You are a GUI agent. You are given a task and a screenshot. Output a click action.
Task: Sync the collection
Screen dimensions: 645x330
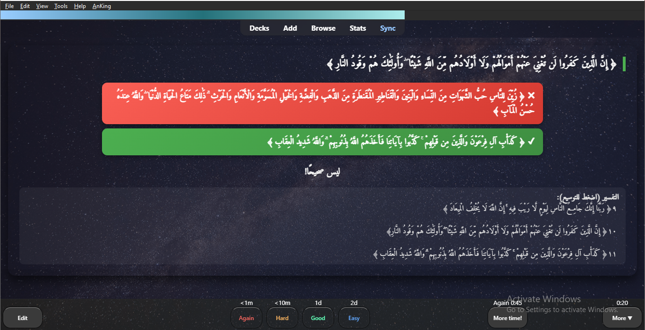388,28
